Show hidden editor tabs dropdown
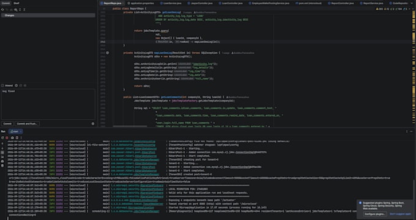Viewport: 416px width, 220px height. tap(412, 3)
